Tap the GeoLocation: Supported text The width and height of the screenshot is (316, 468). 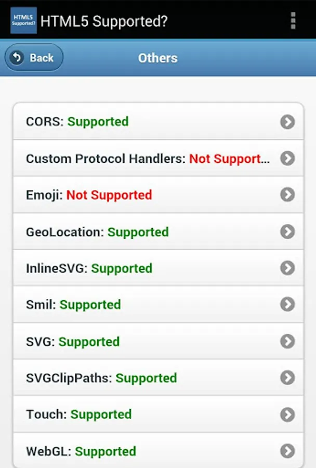coord(97,232)
